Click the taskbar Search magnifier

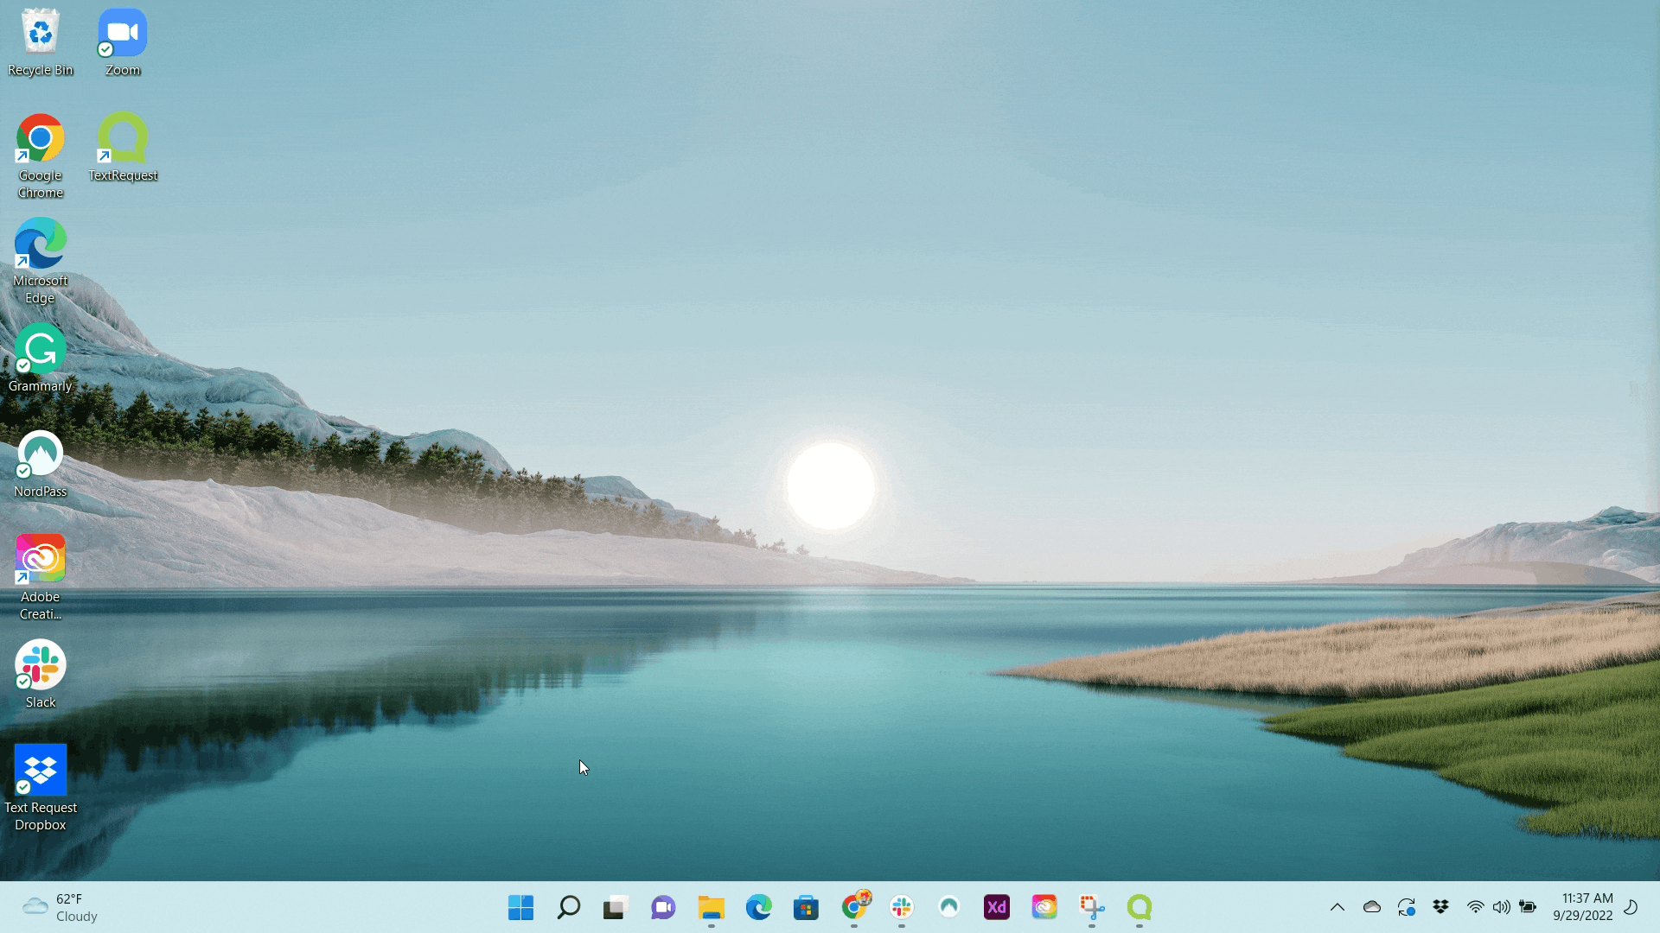tap(568, 907)
